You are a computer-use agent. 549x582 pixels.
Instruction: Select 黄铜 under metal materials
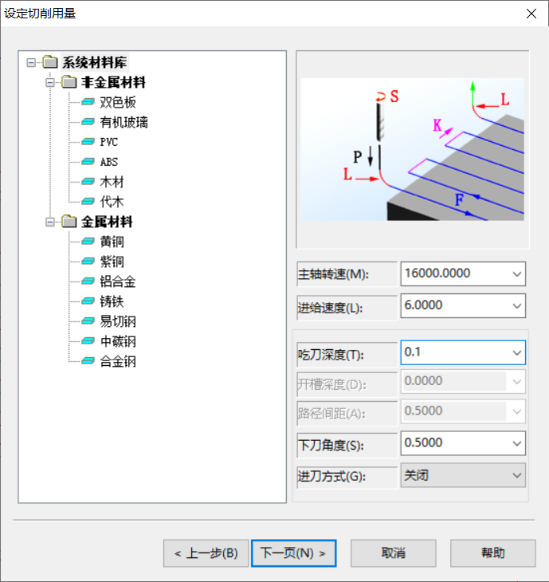coord(112,242)
